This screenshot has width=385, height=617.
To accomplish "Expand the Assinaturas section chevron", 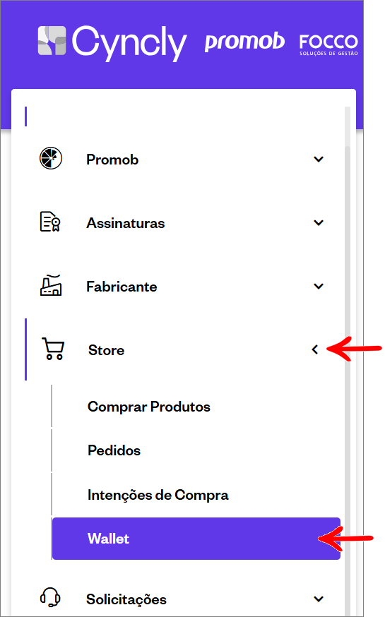I will coord(319,222).
